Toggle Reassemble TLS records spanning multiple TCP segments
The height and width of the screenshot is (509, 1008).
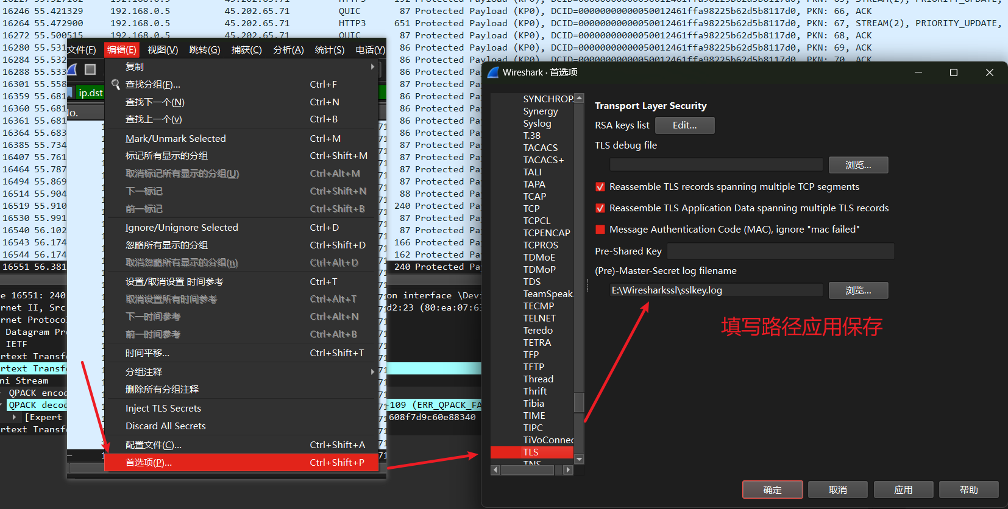pos(600,187)
